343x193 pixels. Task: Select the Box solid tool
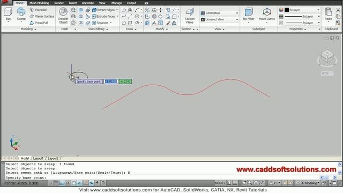coord(8,14)
